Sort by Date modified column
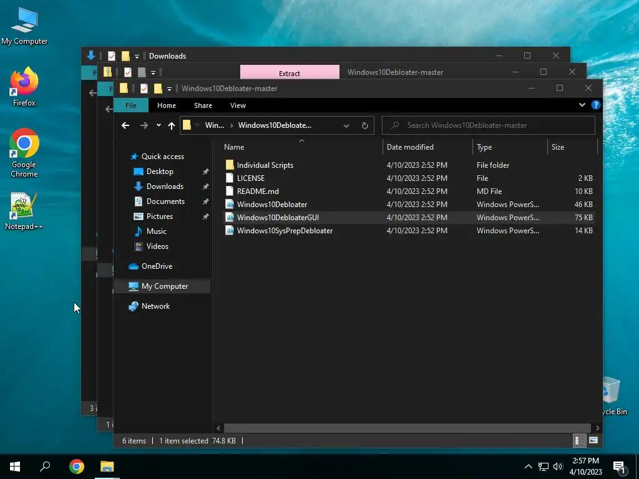639x479 pixels. point(427,147)
